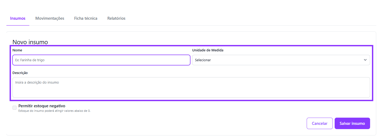
Task: Click the 'Permitir estoque negativo' label text
Action: pyautogui.click(x=42, y=106)
